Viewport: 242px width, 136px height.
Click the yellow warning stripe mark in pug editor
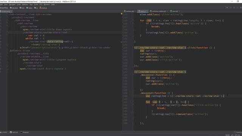(x=122, y=42)
